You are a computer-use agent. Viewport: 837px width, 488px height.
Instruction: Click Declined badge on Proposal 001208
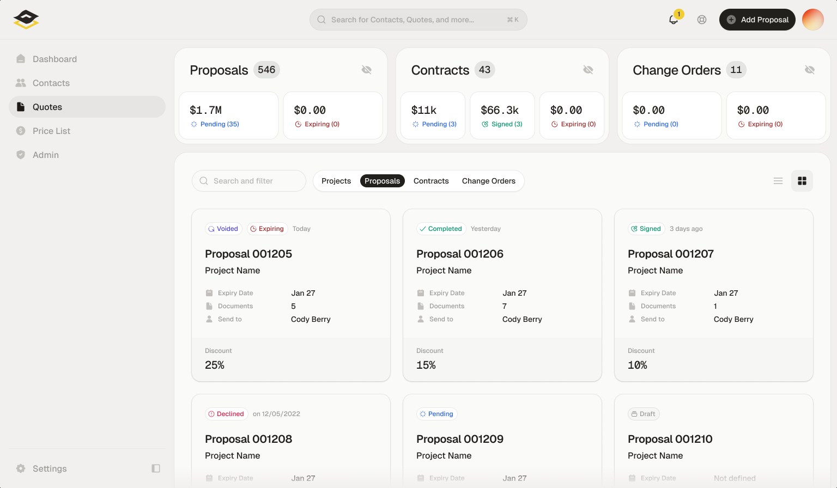tap(227, 414)
